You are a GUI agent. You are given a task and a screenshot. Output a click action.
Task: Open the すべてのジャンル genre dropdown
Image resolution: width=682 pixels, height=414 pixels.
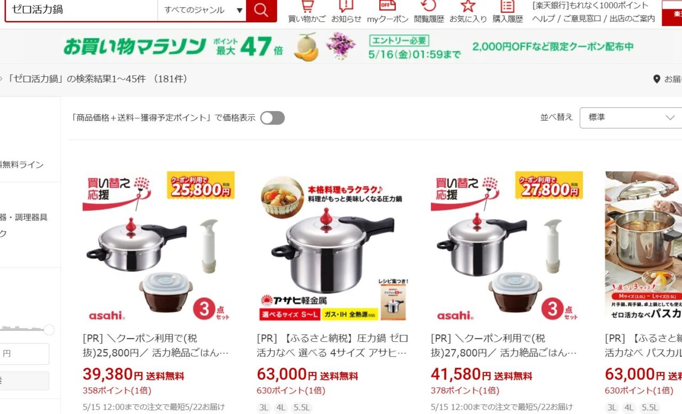pyautogui.click(x=202, y=10)
